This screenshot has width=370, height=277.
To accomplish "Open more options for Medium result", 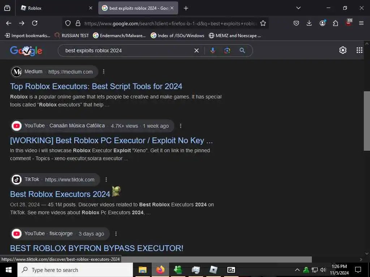I will [104, 72].
